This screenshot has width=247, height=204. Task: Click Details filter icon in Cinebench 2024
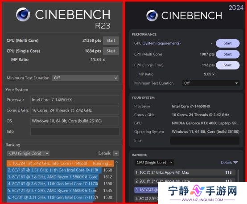point(235,163)
